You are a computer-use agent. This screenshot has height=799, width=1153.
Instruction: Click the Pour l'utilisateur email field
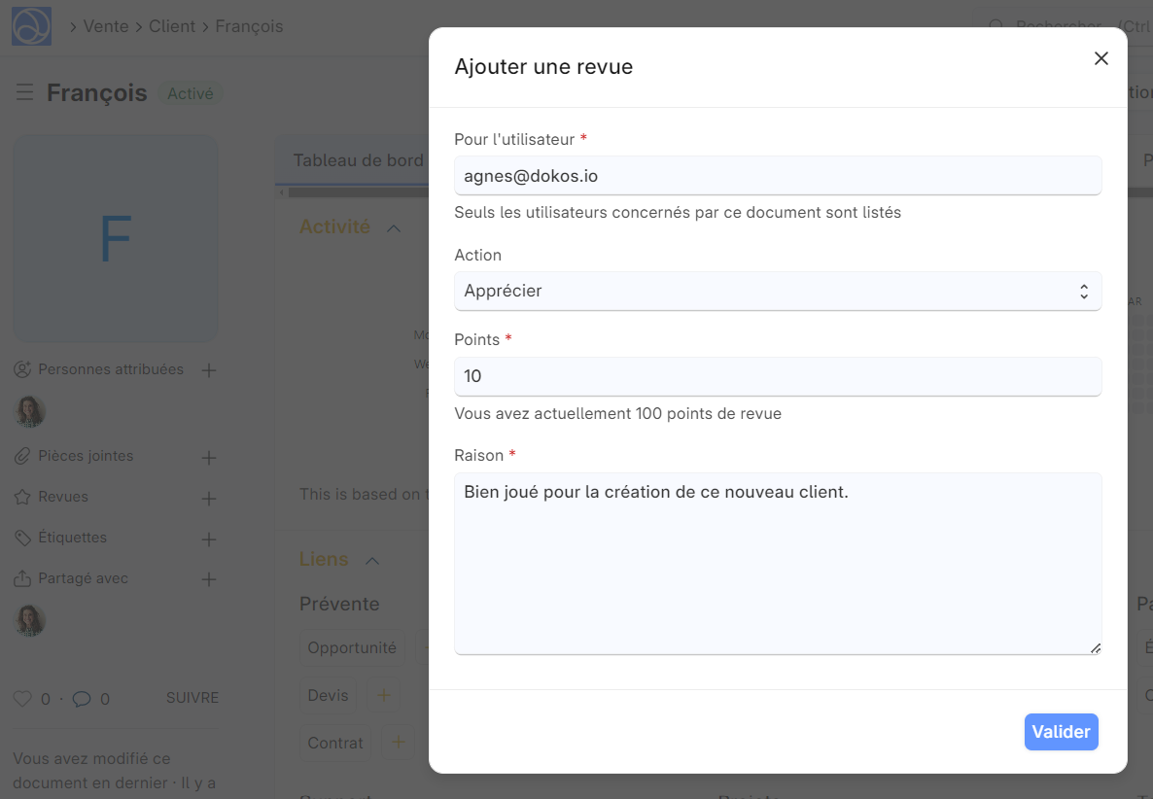777,176
